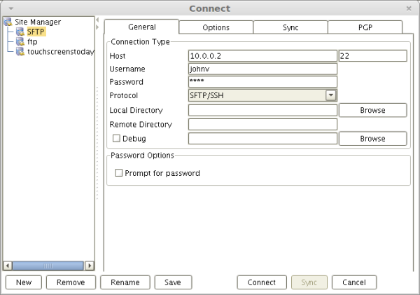Viewport: 420px width, 295px height.
Task: Open the Protocol SFTP/SSH dropdown
Action: tap(330, 96)
